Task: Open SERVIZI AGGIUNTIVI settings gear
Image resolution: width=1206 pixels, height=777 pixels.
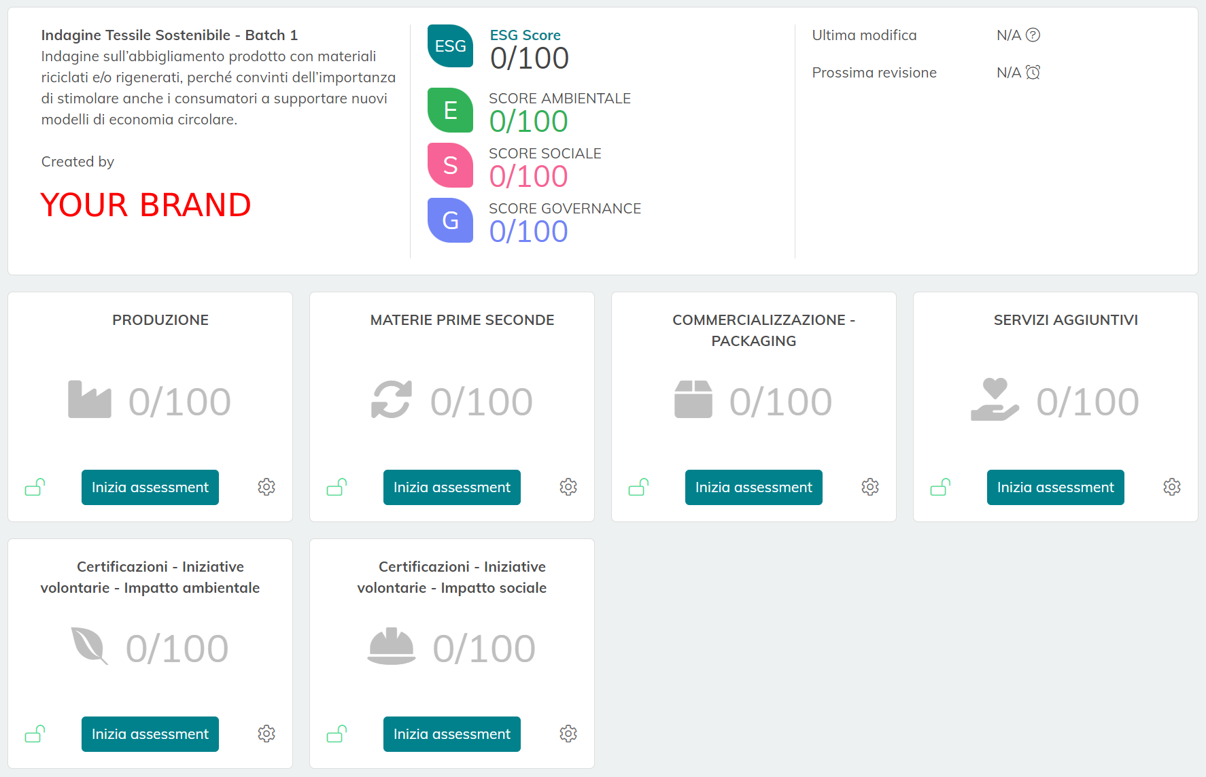Action: (1172, 487)
